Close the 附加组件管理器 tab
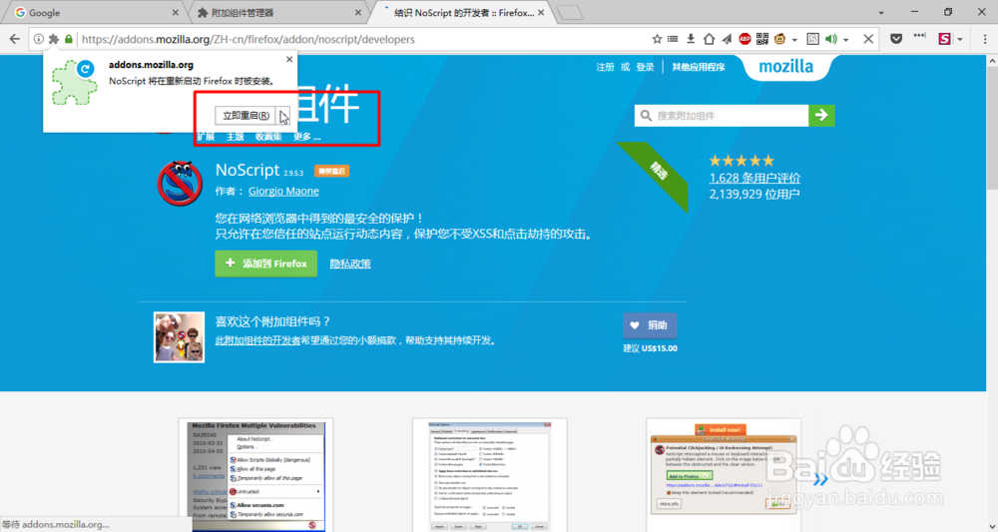This screenshot has width=998, height=532. click(358, 12)
